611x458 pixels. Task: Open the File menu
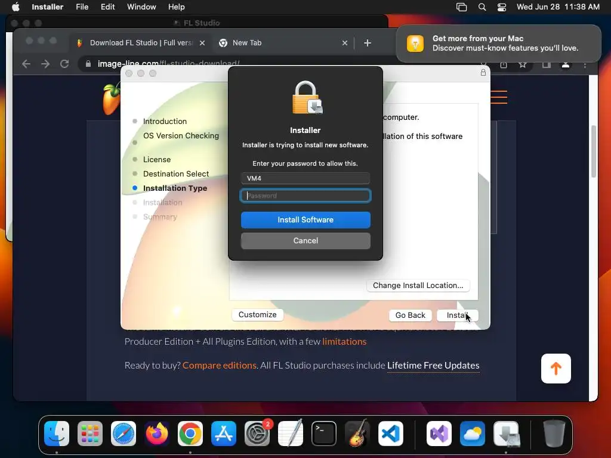82,7
